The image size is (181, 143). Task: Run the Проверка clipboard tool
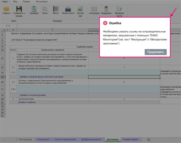34,9
